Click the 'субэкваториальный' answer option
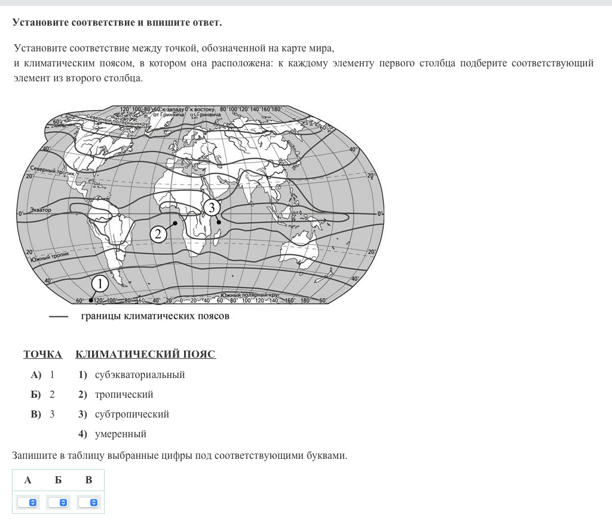Viewport: 612px width, 530px height. 139,375
